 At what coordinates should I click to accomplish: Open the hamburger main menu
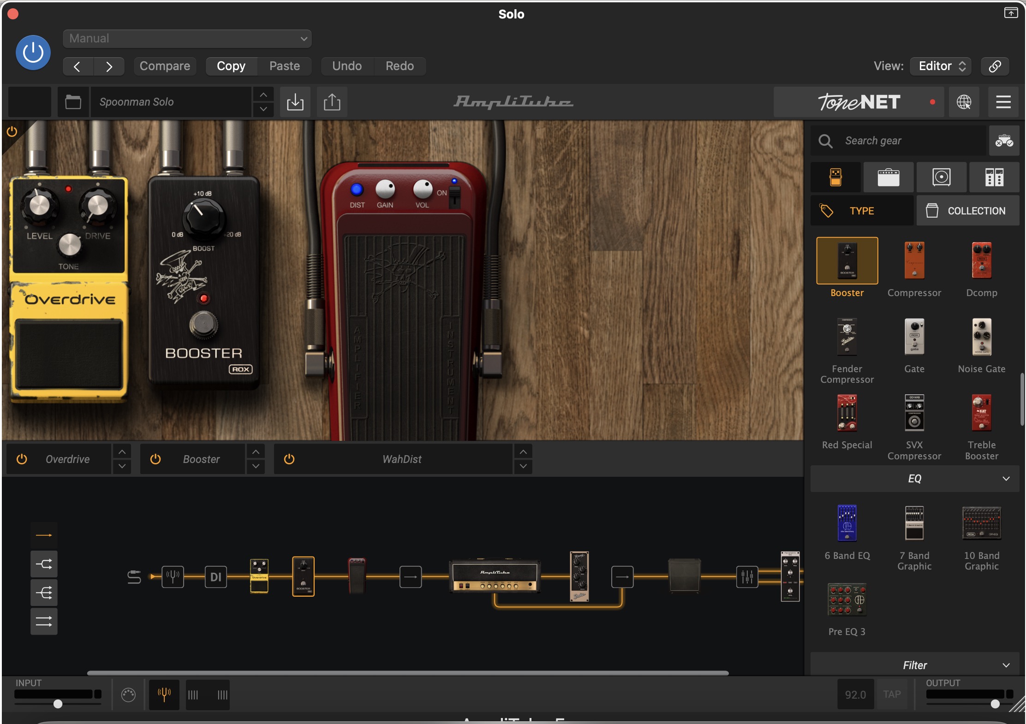(x=1003, y=102)
